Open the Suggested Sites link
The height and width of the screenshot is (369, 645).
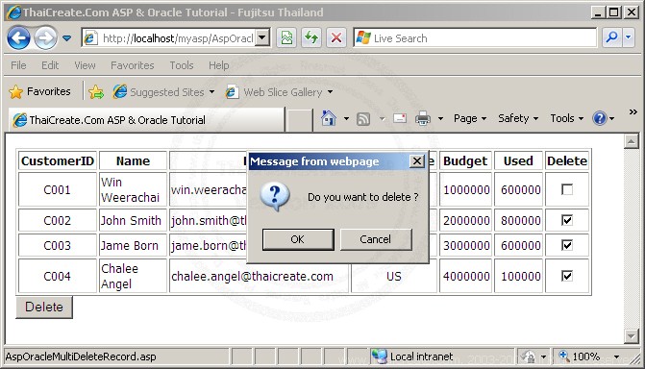pos(163,91)
